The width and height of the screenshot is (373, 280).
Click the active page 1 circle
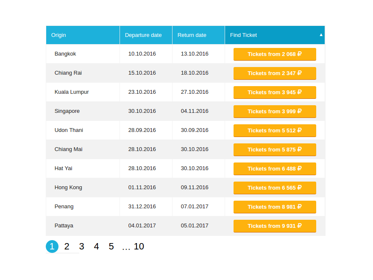pyautogui.click(x=52, y=246)
